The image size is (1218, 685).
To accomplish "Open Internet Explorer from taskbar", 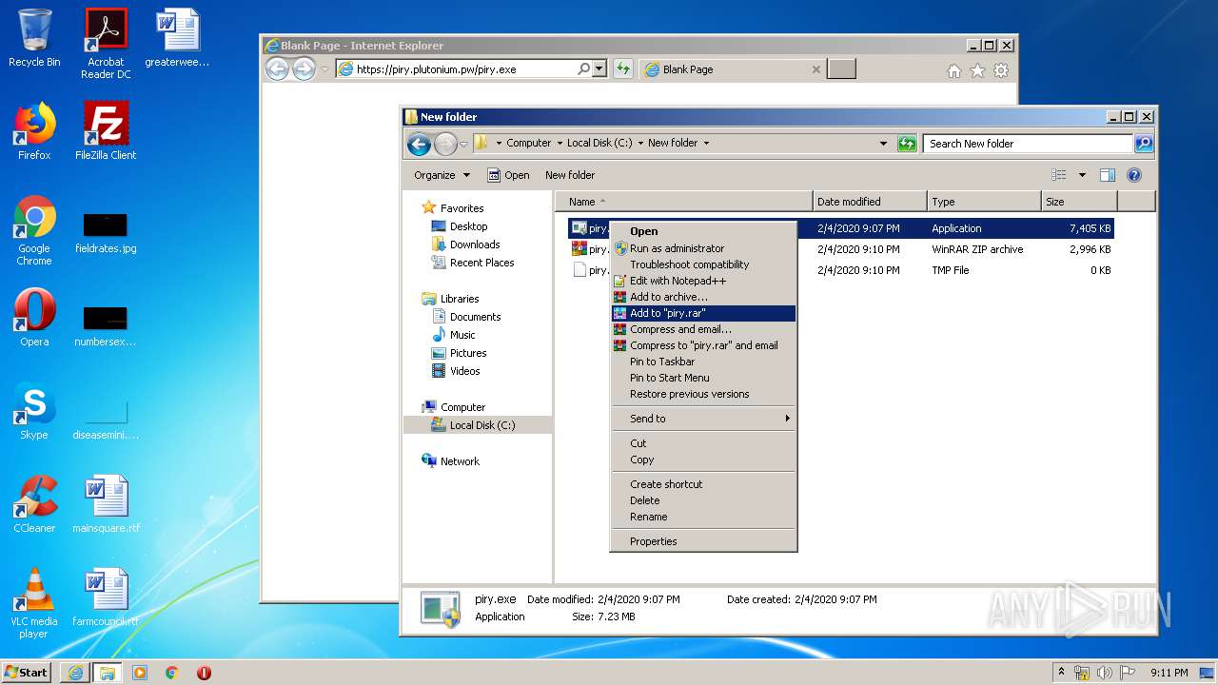I will coord(75,673).
